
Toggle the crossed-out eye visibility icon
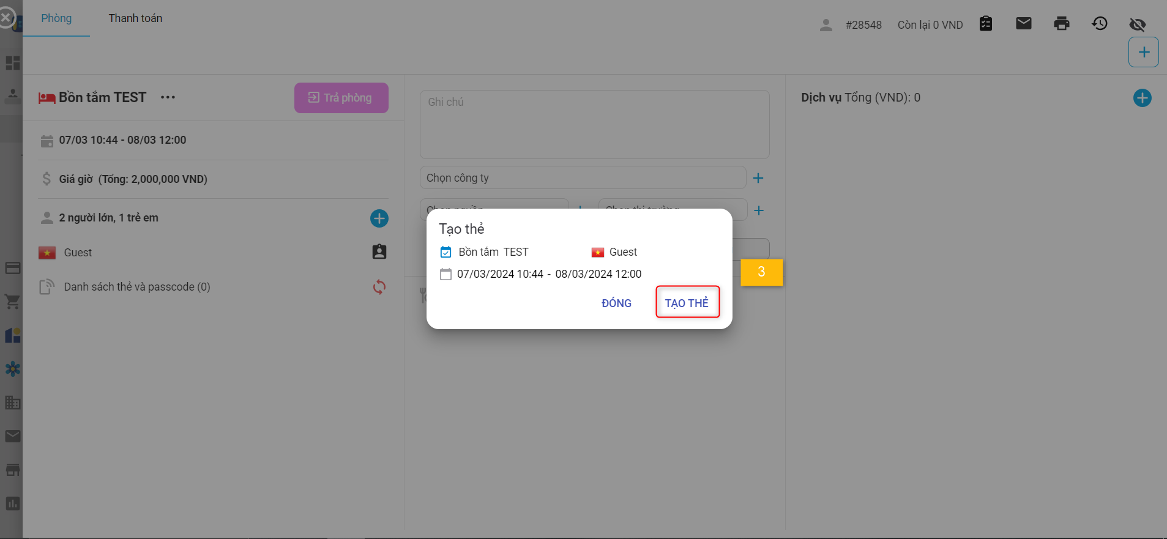click(x=1137, y=24)
